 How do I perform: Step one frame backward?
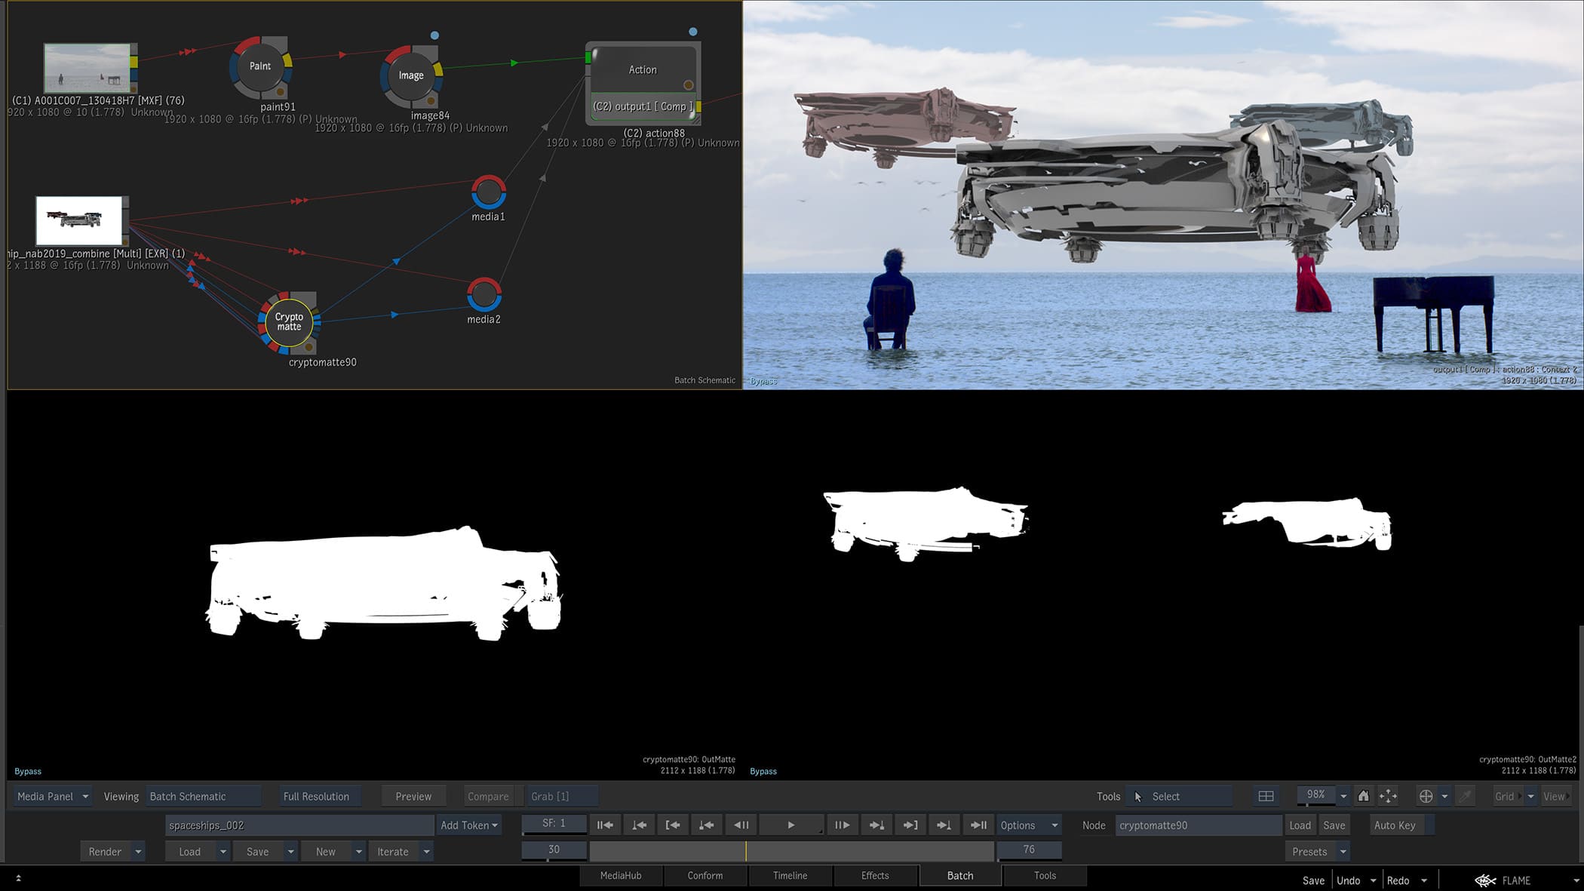pyautogui.click(x=741, y=825)
